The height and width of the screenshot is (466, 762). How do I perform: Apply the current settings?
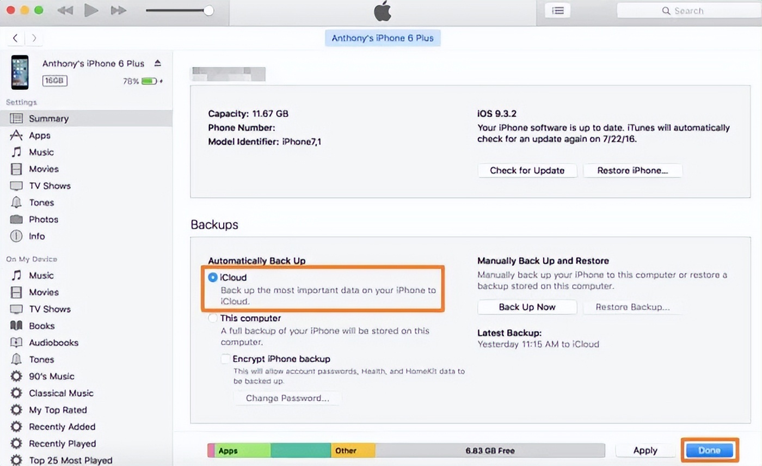pyautogui.click(x=644, y=450)
